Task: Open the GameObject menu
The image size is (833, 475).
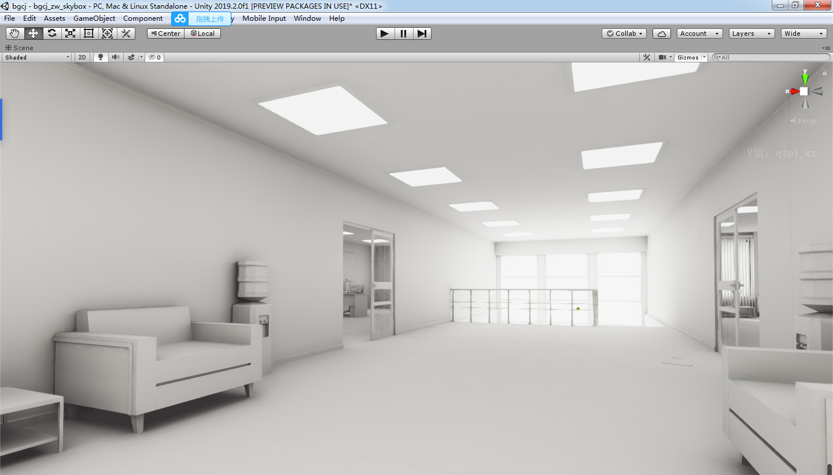Action: tap(94, 18)
